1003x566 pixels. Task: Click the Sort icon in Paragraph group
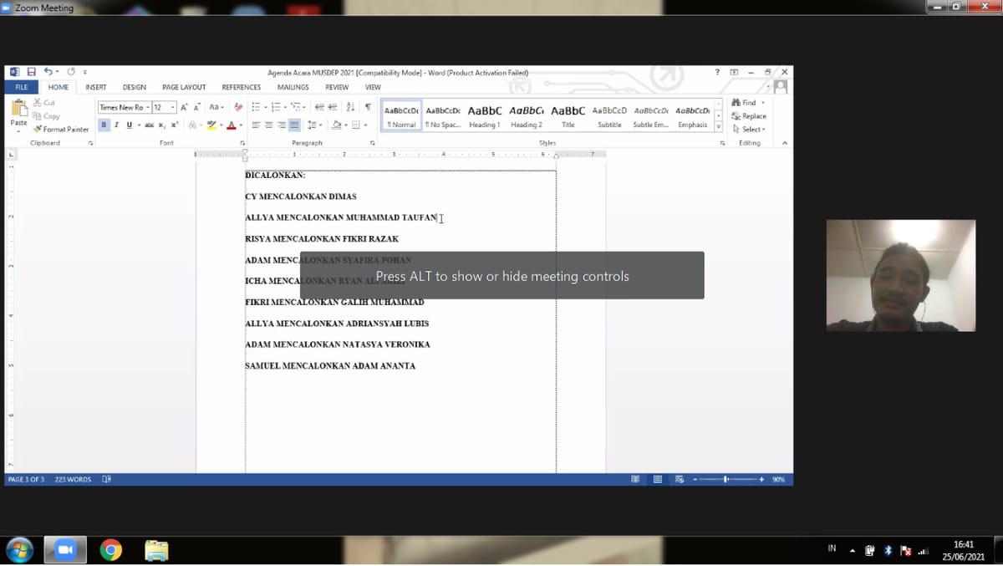pos(350,107)
